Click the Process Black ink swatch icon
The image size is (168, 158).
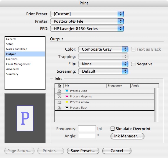(67, 107)
